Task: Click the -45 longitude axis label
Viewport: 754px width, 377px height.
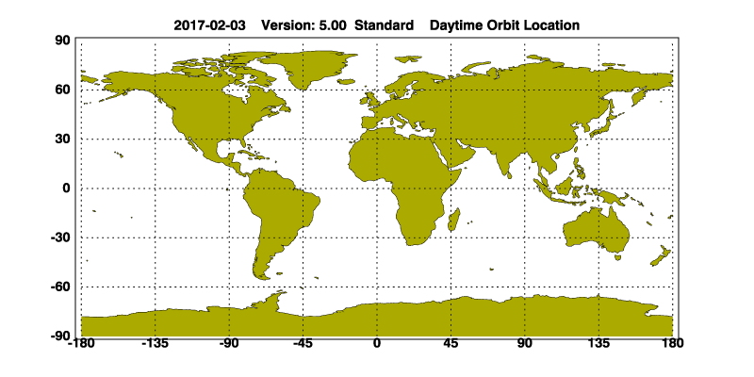Action: [x=302, y=344]
